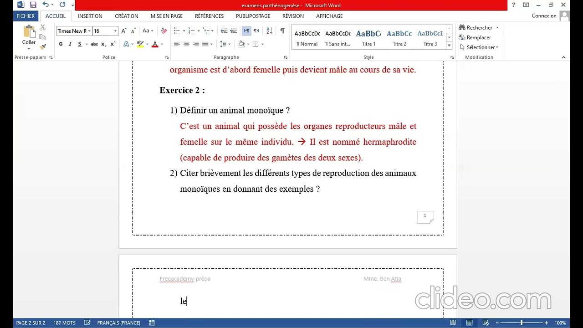Open the FICHIER menu
The height and width of the screenshot is (328, 583).
point(26,16)
